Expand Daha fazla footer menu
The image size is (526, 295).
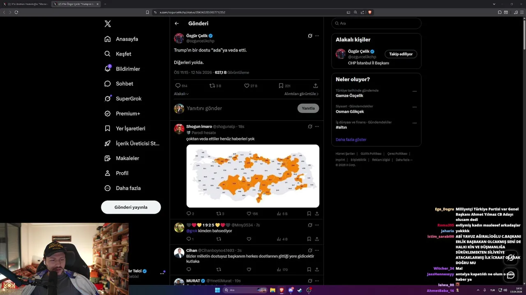coord(404,160)
